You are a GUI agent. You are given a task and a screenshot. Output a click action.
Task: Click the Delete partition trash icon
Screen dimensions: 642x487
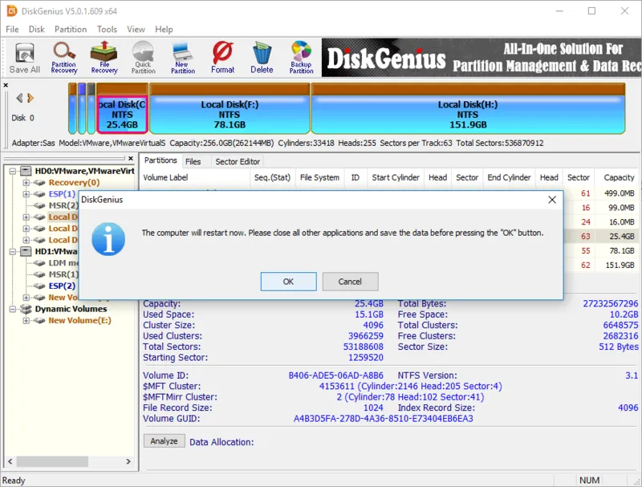(262, 57)
